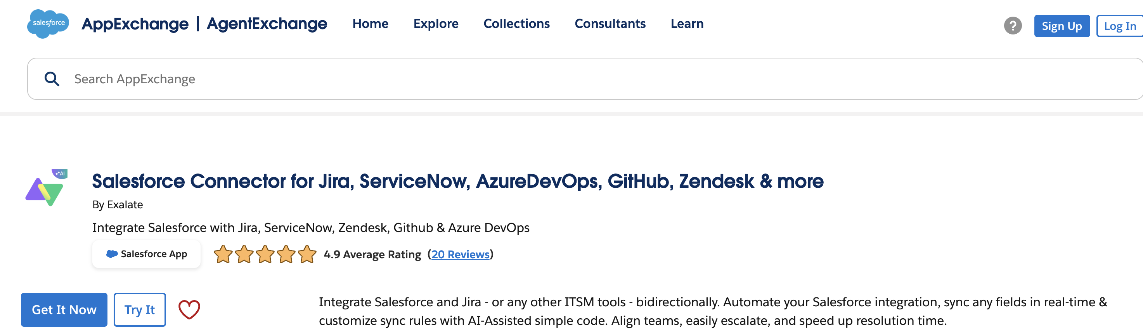This screenshot has height=333, width=1143.
Task: Click the star rating icons
Action: [265, 254]
